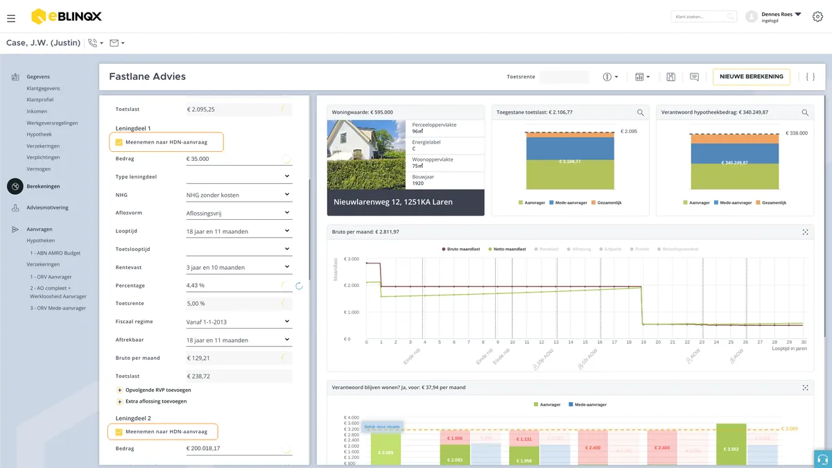Open the headset support icon
The width and height of the screenshot is (832, 468).
[823, 459]
